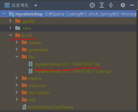Screen dimensions: 138x112
Task: Select the bootJarMainClassName file
Action: (51, 107)
